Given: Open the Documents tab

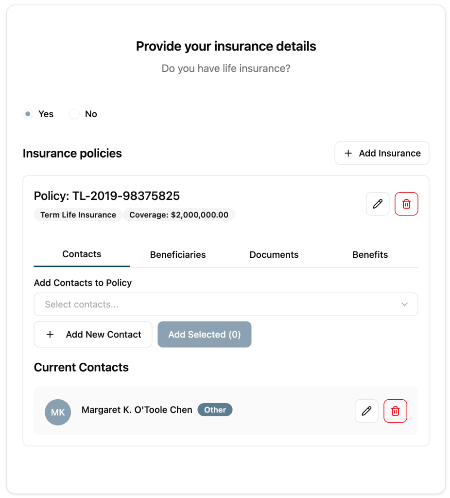Looking at the screenshot, I should (274, 255).
